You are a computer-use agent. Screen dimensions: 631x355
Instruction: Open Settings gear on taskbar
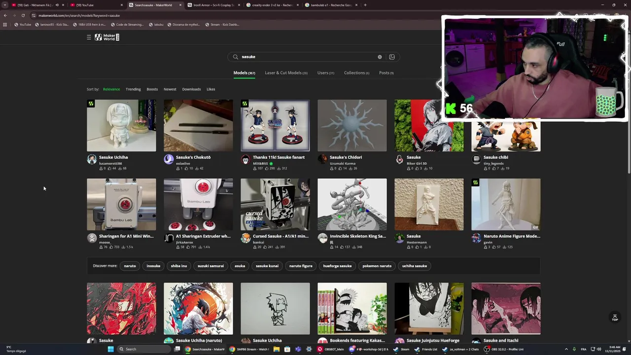(309, 349)
